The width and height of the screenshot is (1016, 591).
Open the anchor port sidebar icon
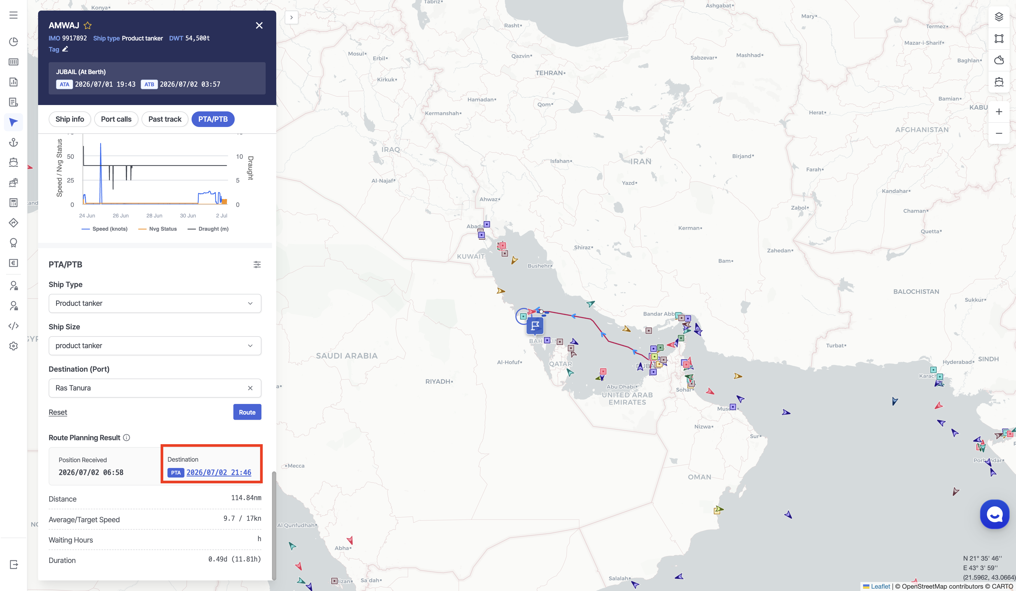point(13,142)
